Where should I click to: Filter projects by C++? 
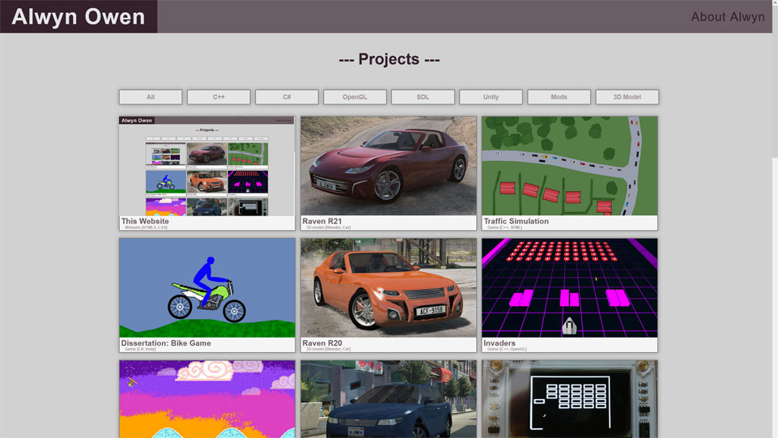click(219, 96)
